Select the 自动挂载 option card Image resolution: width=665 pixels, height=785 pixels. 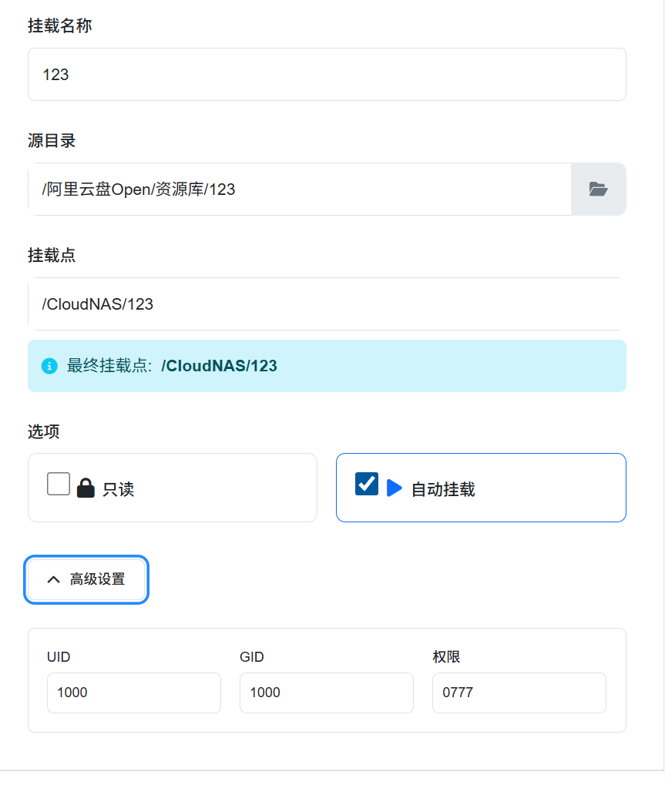click(482, 488)
